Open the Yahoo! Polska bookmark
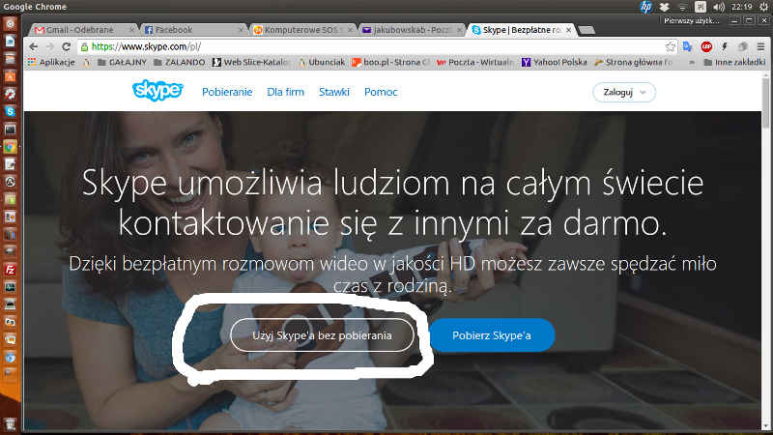 pyautogui.click(x=555, y=62)
